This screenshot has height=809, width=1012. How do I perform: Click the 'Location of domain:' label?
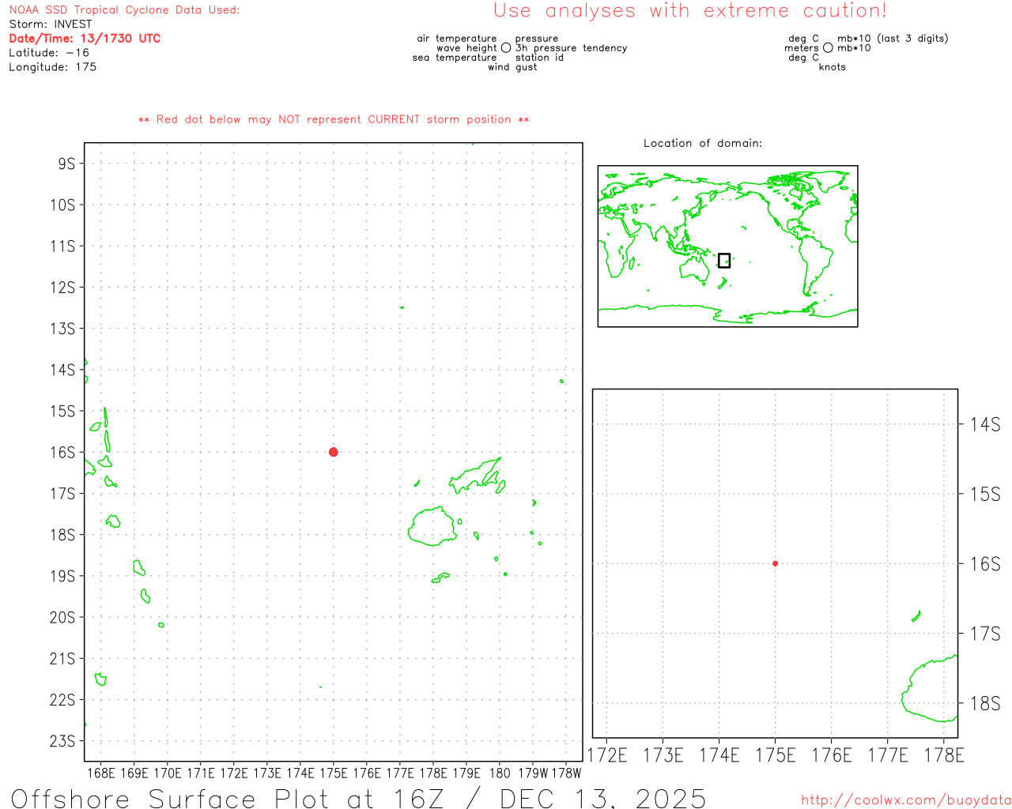coord(703,143)
